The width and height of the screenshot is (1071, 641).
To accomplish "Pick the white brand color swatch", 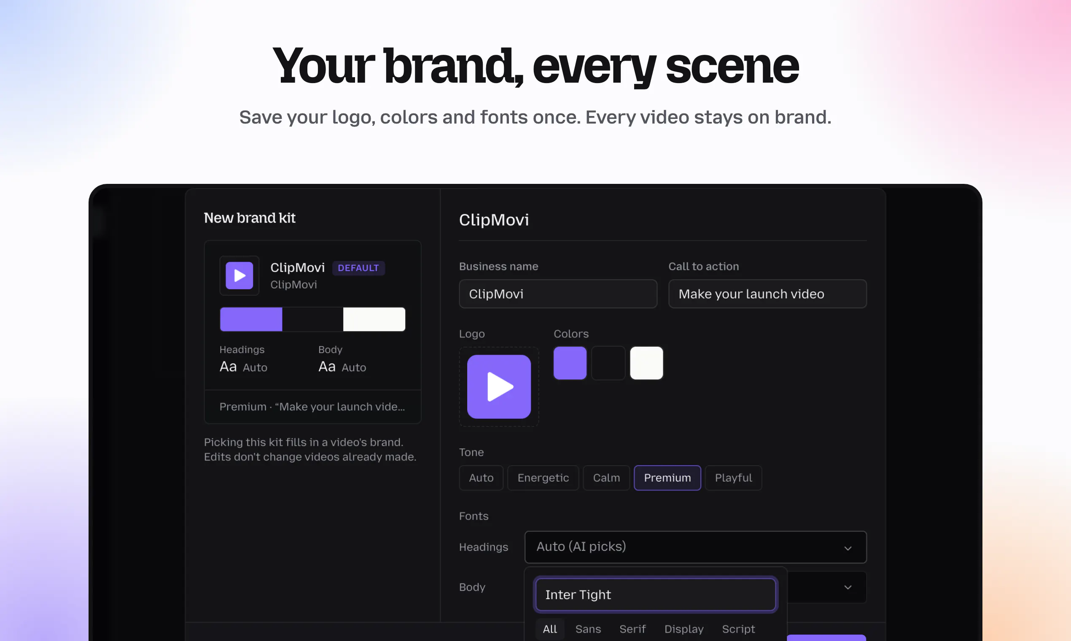I will (646, 363).
